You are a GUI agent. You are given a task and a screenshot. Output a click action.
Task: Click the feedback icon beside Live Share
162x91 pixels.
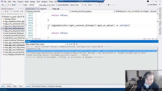[x=160, y=5]
